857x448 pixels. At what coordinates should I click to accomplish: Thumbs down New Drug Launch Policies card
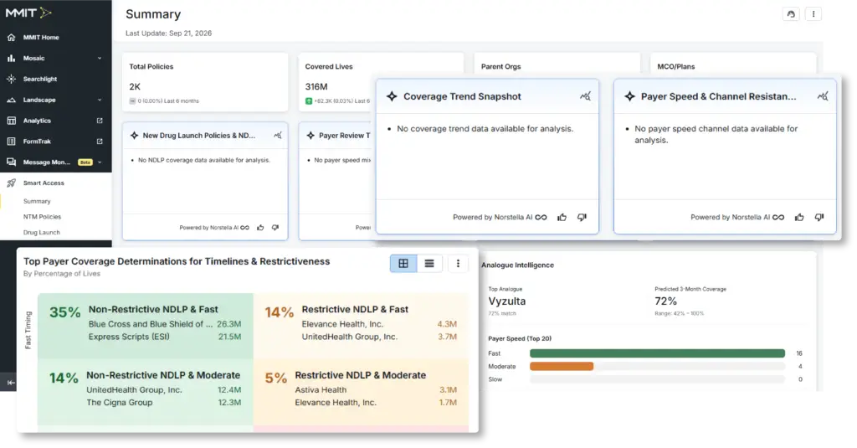[x=275, y=228]
